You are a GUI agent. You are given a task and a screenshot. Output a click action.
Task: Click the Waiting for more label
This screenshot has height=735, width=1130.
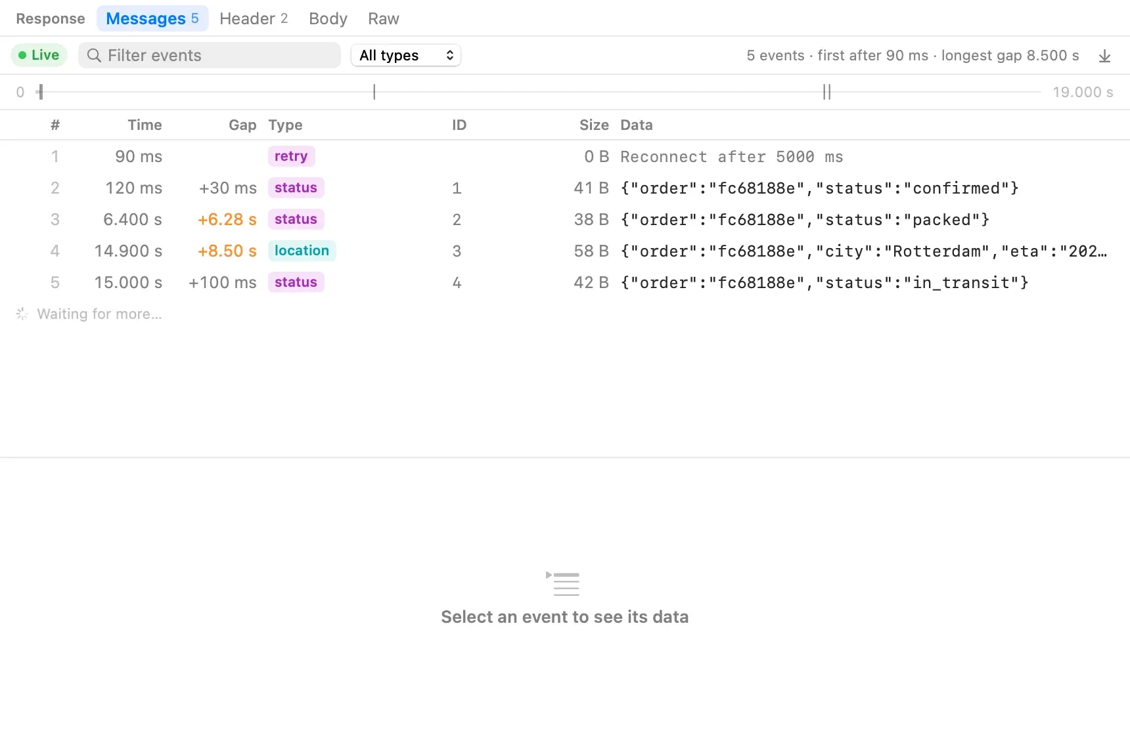pyautogui.click(x=99, y=314)
